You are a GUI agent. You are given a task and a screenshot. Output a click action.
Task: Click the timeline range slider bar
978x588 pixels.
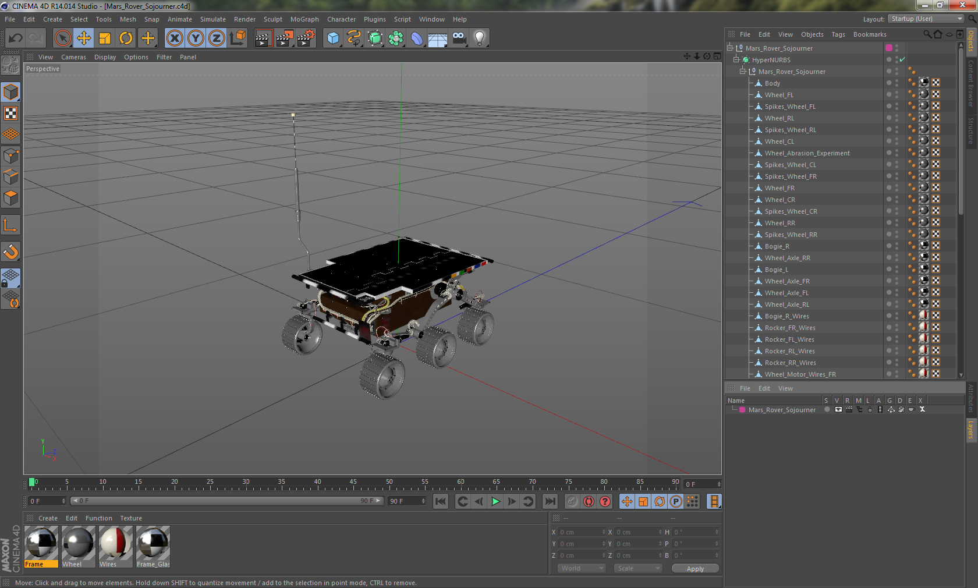point(227,501)
